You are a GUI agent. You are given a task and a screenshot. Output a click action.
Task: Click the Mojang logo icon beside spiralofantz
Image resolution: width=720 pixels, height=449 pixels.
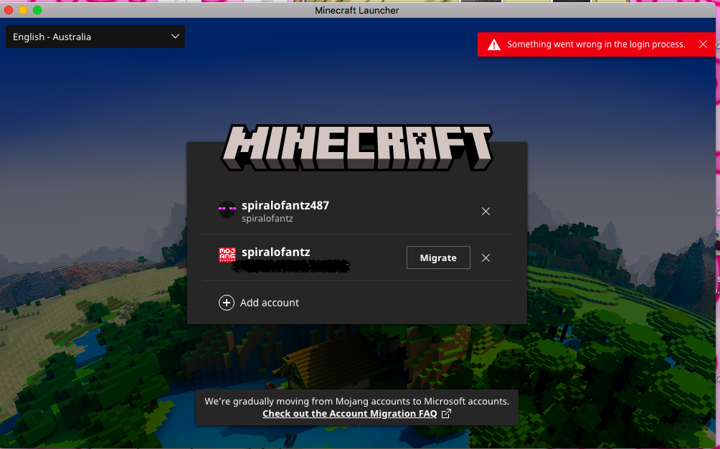coord(227,255)
